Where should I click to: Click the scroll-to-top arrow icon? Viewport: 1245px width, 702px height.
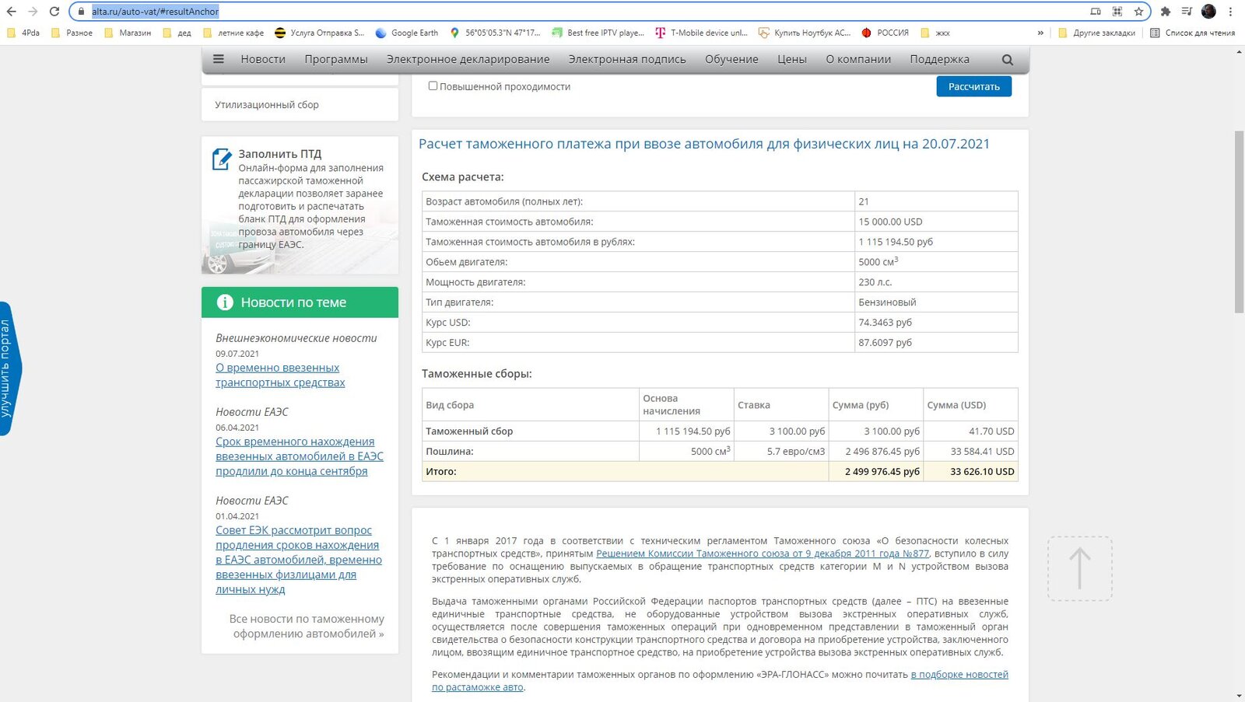(x=1079, y=568)
